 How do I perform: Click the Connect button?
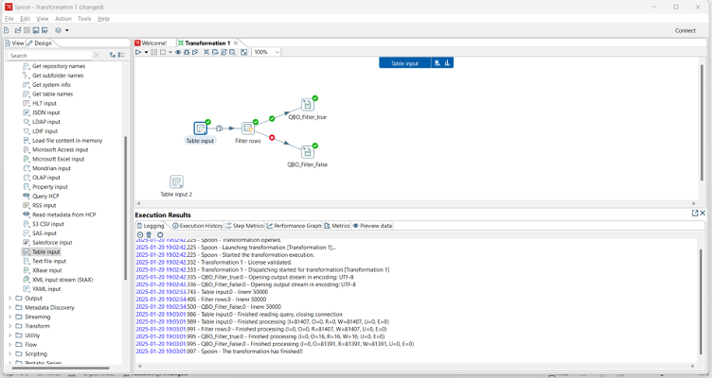[x=685, y=30]
